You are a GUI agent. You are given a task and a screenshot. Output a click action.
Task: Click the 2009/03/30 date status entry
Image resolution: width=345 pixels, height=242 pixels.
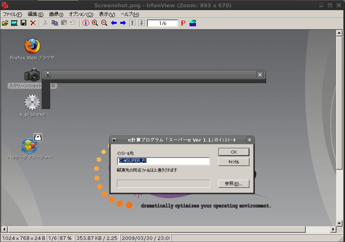(146, 238)
